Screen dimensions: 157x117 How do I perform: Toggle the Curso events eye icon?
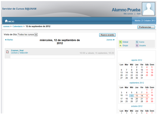(137, 42)
